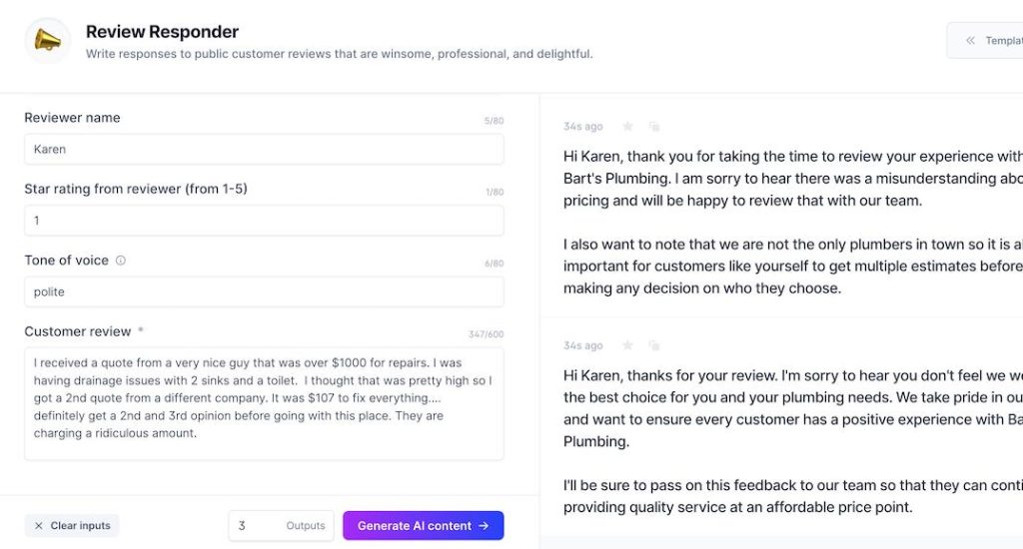This screenshot has height=549, width=1023.
Task: Click the Customer review label
Action: click(78, 331)
